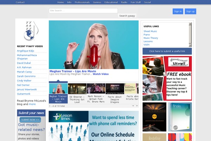Click the 'Submit your news' header

[31, 113]
